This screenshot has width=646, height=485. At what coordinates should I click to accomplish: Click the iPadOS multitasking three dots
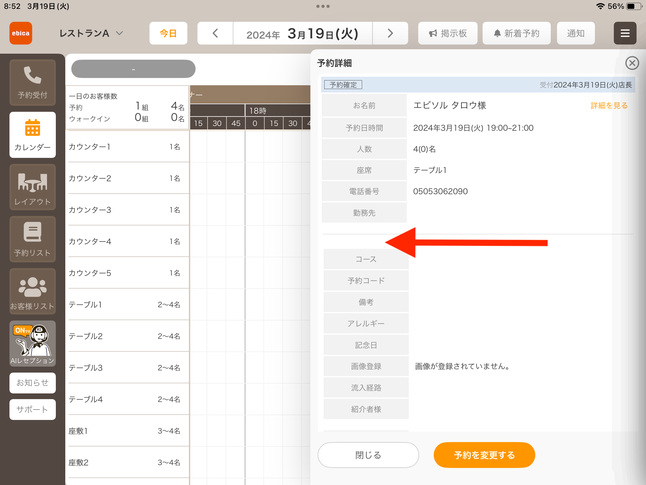(323, 6)
